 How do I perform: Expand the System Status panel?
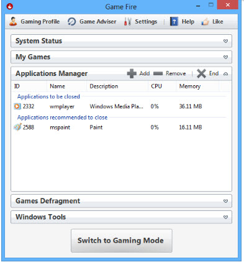pos(225,41)
